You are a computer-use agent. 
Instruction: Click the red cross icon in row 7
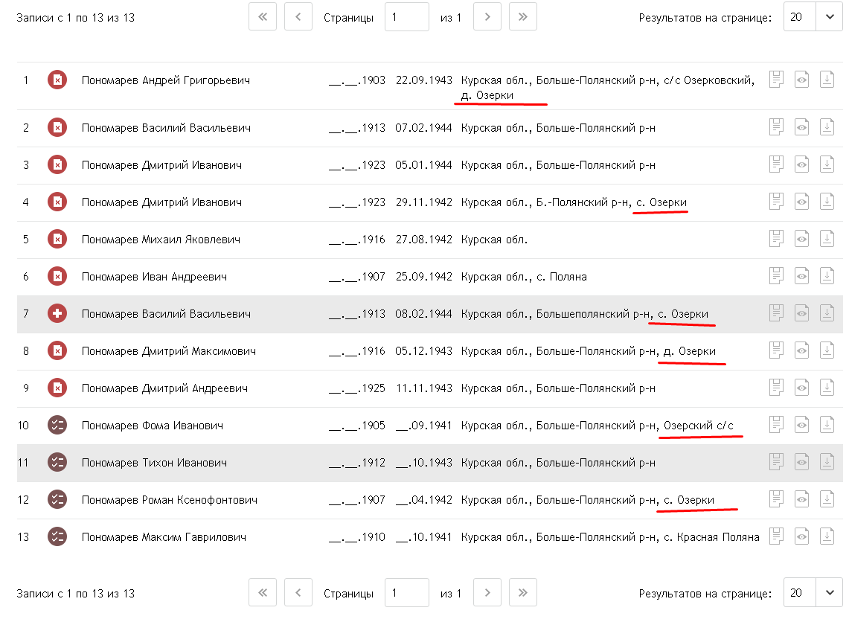57,313
